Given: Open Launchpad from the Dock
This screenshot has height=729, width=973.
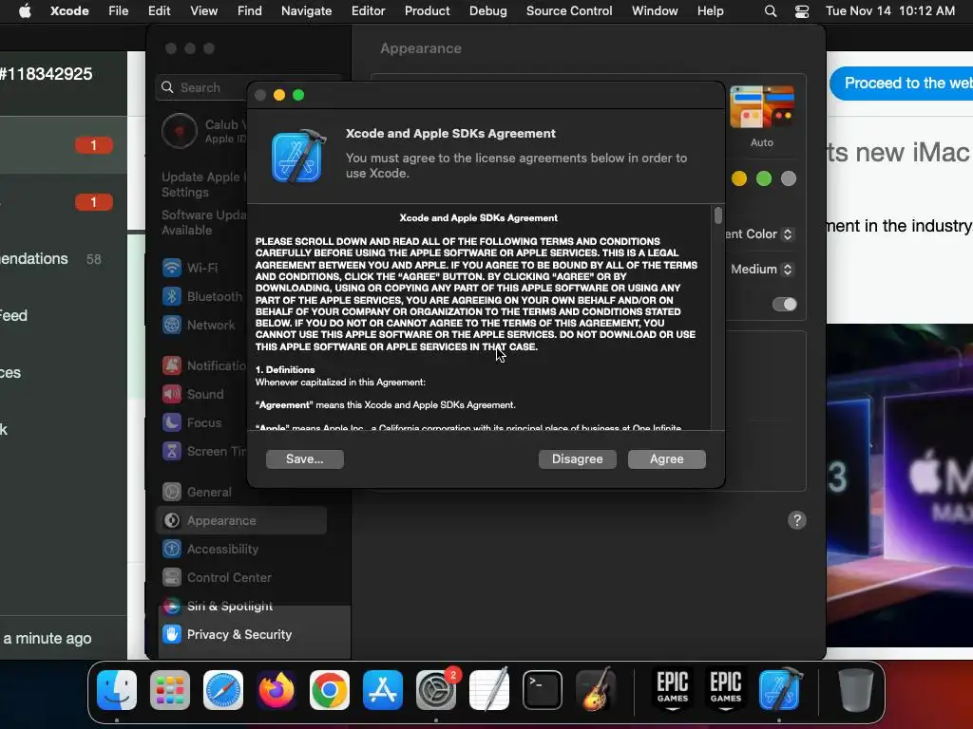Looking at the screenshot, I should [170, 690].
